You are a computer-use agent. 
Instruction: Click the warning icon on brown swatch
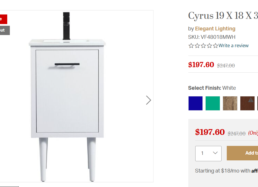250,100
